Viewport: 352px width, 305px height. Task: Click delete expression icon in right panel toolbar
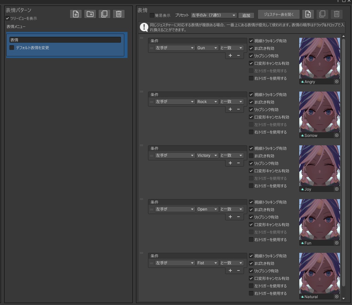coord(337,14)
